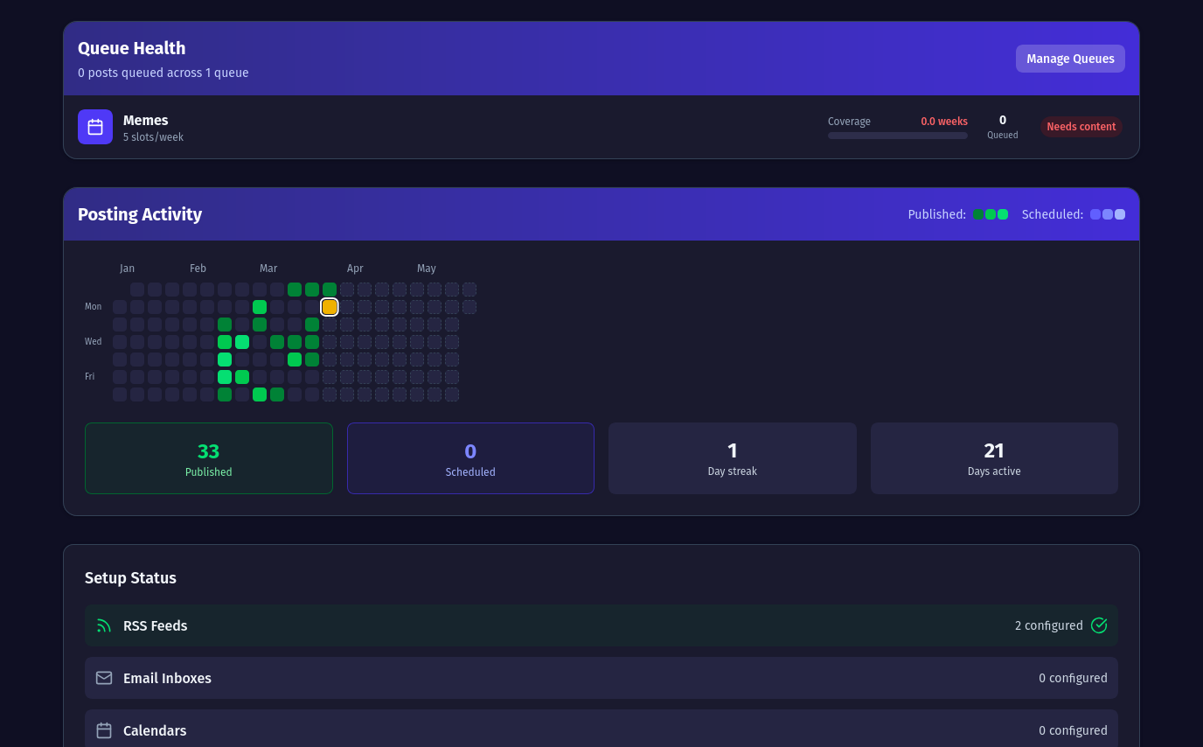Click the Jan month label on the heatmap
Screen dimensions: 1203x747
[x=127, y=269]
